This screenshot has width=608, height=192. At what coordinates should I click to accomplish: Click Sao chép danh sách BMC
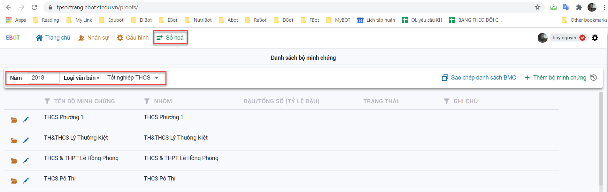tap(479, 78)
